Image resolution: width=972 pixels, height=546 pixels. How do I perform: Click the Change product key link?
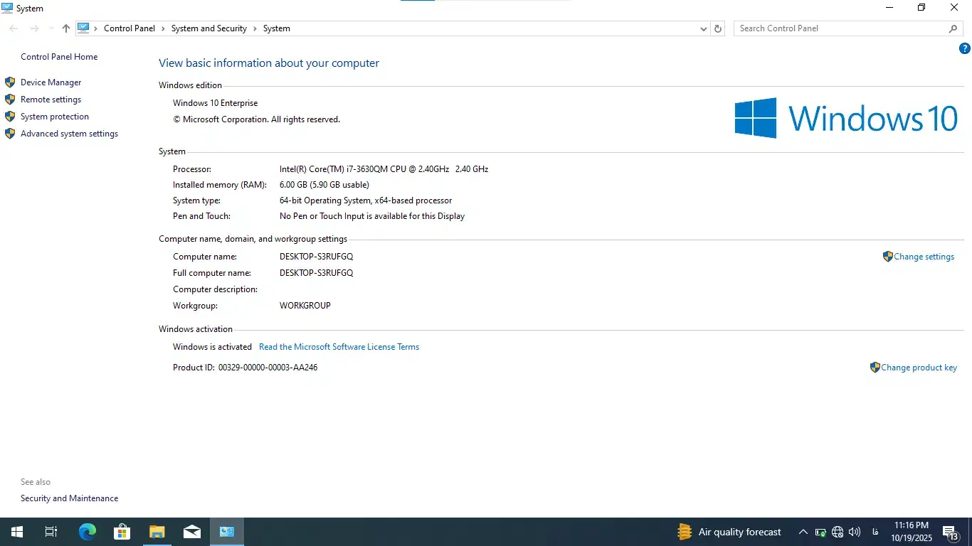(x=919, y=368)
